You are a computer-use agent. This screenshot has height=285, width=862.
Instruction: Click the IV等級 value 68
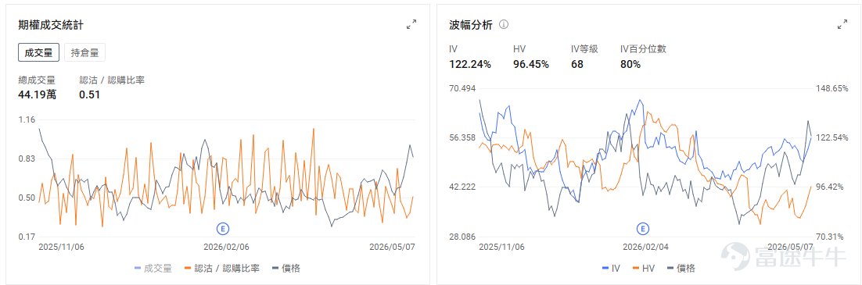pyautogui.click(x=577, y=64)
